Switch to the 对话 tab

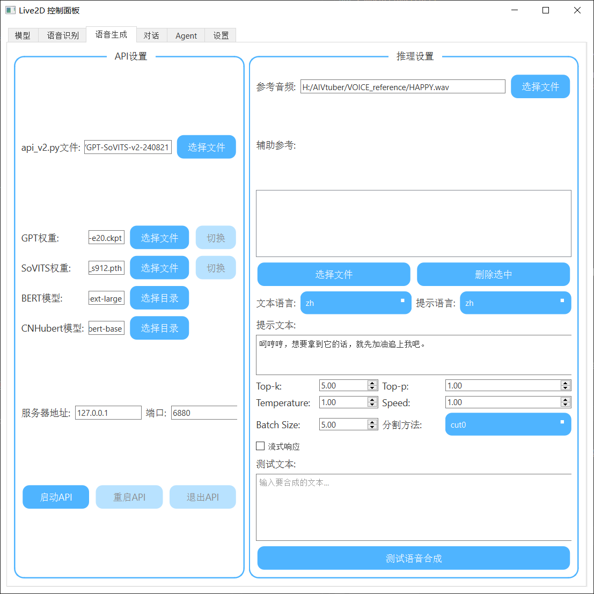click(152, 35)
